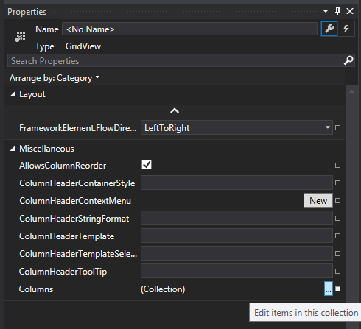Select the AllowsColumnReorder property label
The height and width of the screenshot is (329, 361).
[x=63, y=166]
